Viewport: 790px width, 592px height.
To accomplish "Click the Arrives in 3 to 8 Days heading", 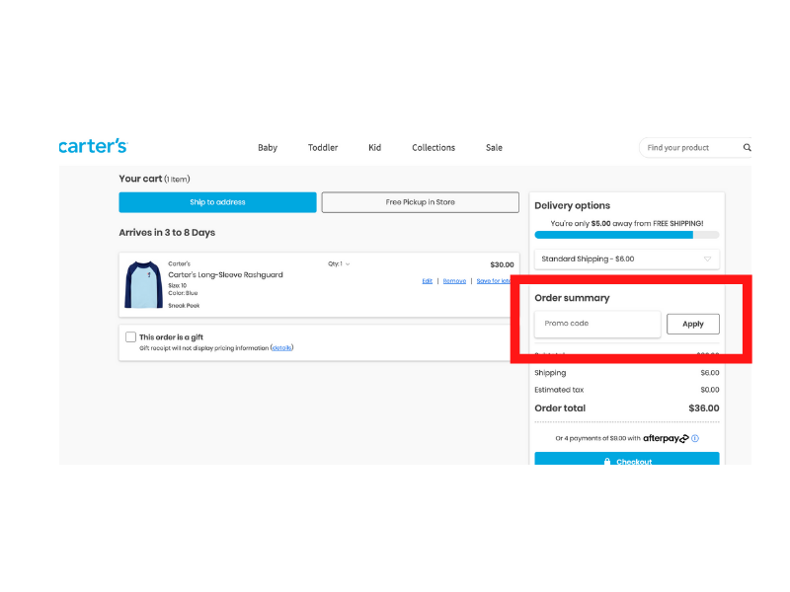I will click(x=167, y=233).
